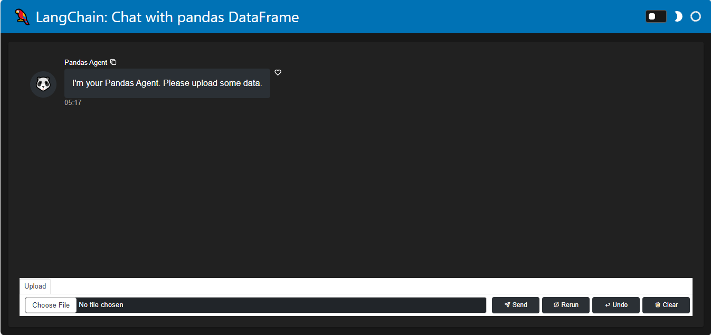711x335 pixels.
Task: Click the Rerun button
Action: (565, 305)
